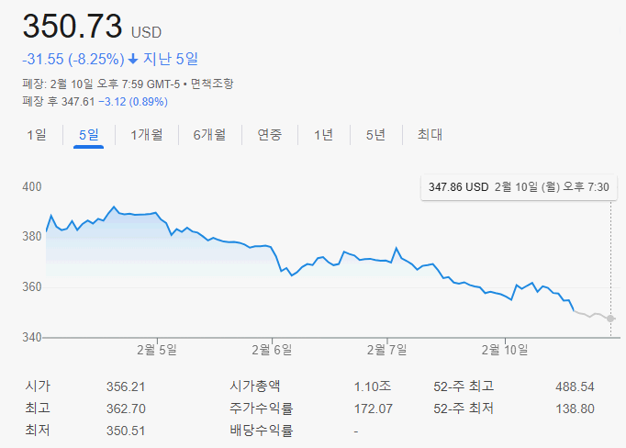Switch chart to 1년 range
Image resolution: width=626 pixels, height=448 pixels.
(323, 135)
